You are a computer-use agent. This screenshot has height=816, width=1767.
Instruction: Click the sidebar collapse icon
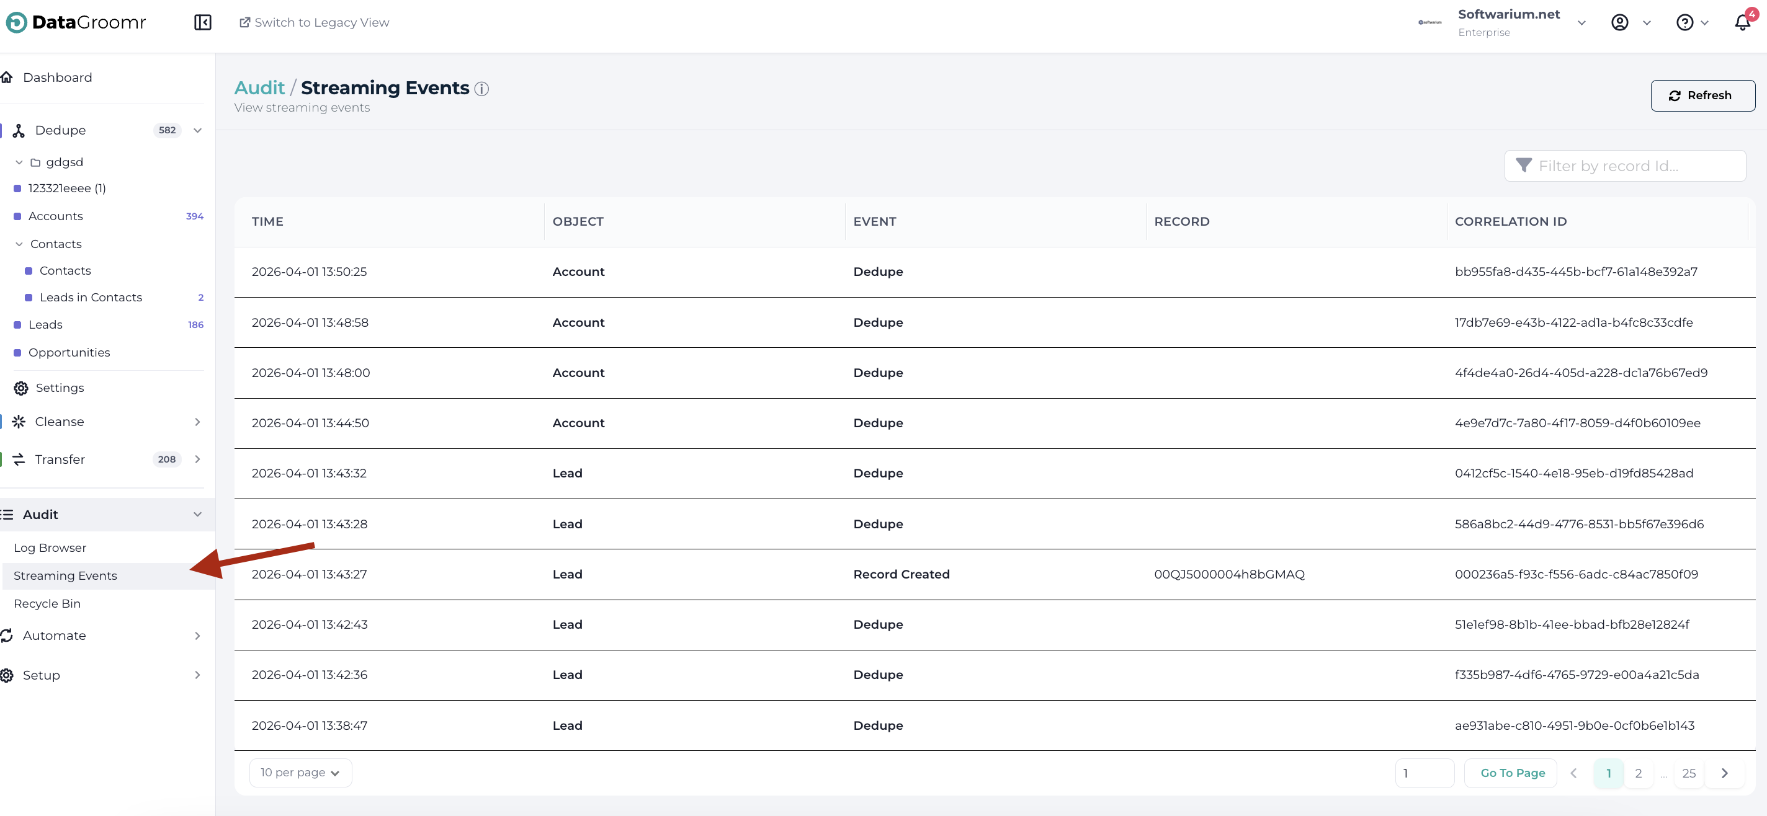202,22
